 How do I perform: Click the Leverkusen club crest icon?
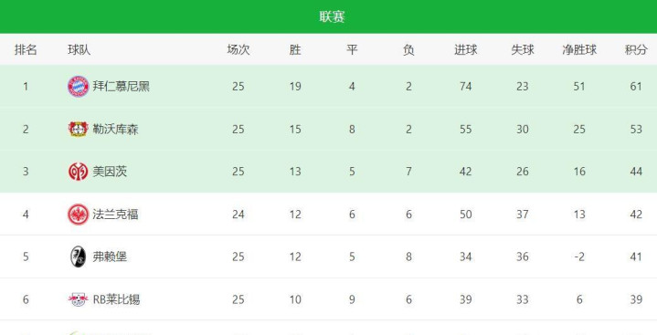point(79,129)
